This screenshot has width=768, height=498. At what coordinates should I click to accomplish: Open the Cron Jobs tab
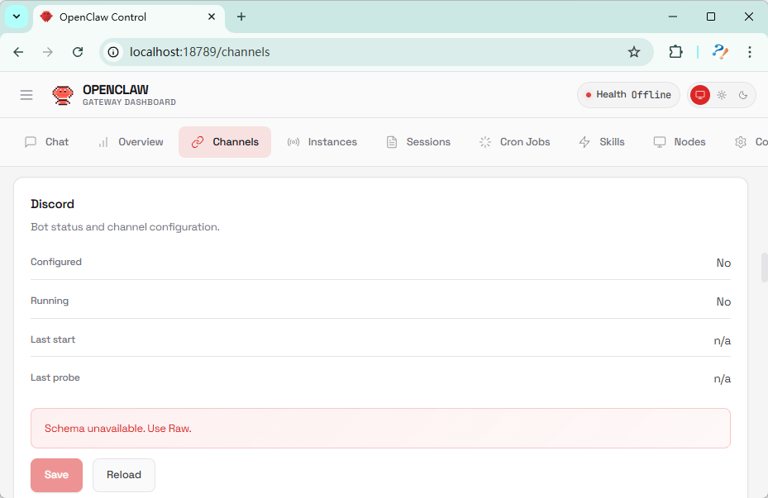[x=515, y=142]
